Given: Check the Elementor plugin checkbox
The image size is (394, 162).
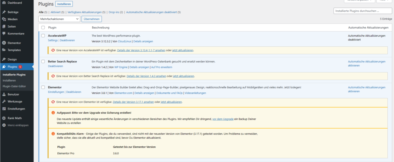Looking at the screenshot, I should click(43, 87).
